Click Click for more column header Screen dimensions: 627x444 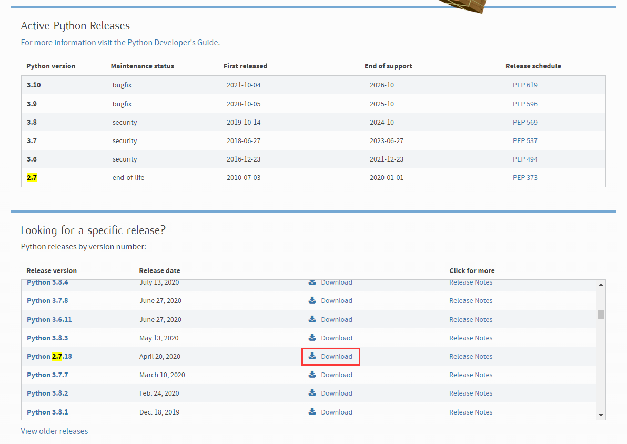(472, 270)
